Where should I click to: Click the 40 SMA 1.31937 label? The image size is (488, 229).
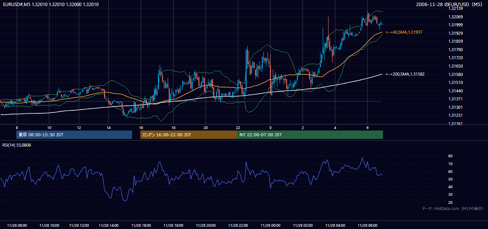[404, 32]
